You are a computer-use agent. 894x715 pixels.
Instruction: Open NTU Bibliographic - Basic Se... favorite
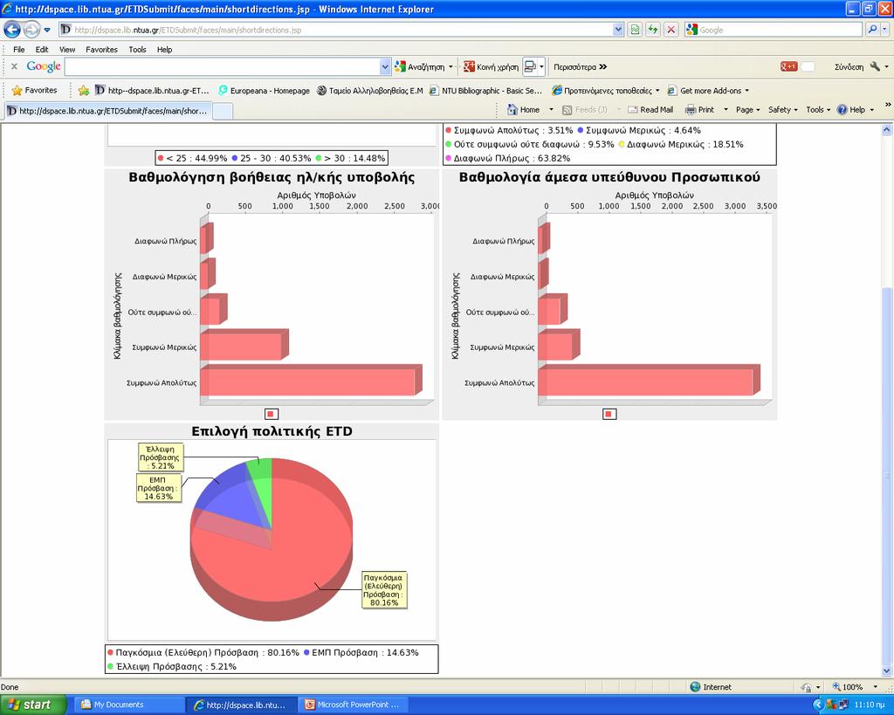pos(485,90)
